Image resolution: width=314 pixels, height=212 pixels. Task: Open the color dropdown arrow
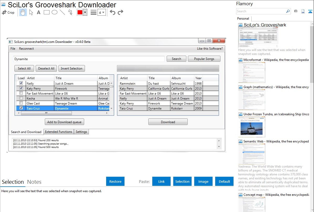(85, 12)
